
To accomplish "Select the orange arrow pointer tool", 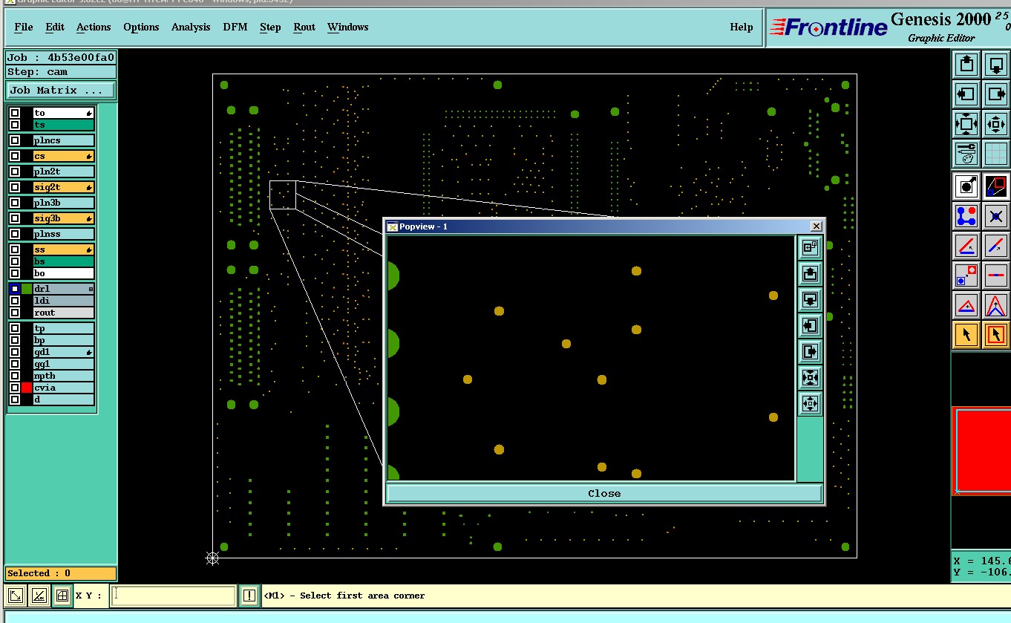I will (x=966, y=335).
